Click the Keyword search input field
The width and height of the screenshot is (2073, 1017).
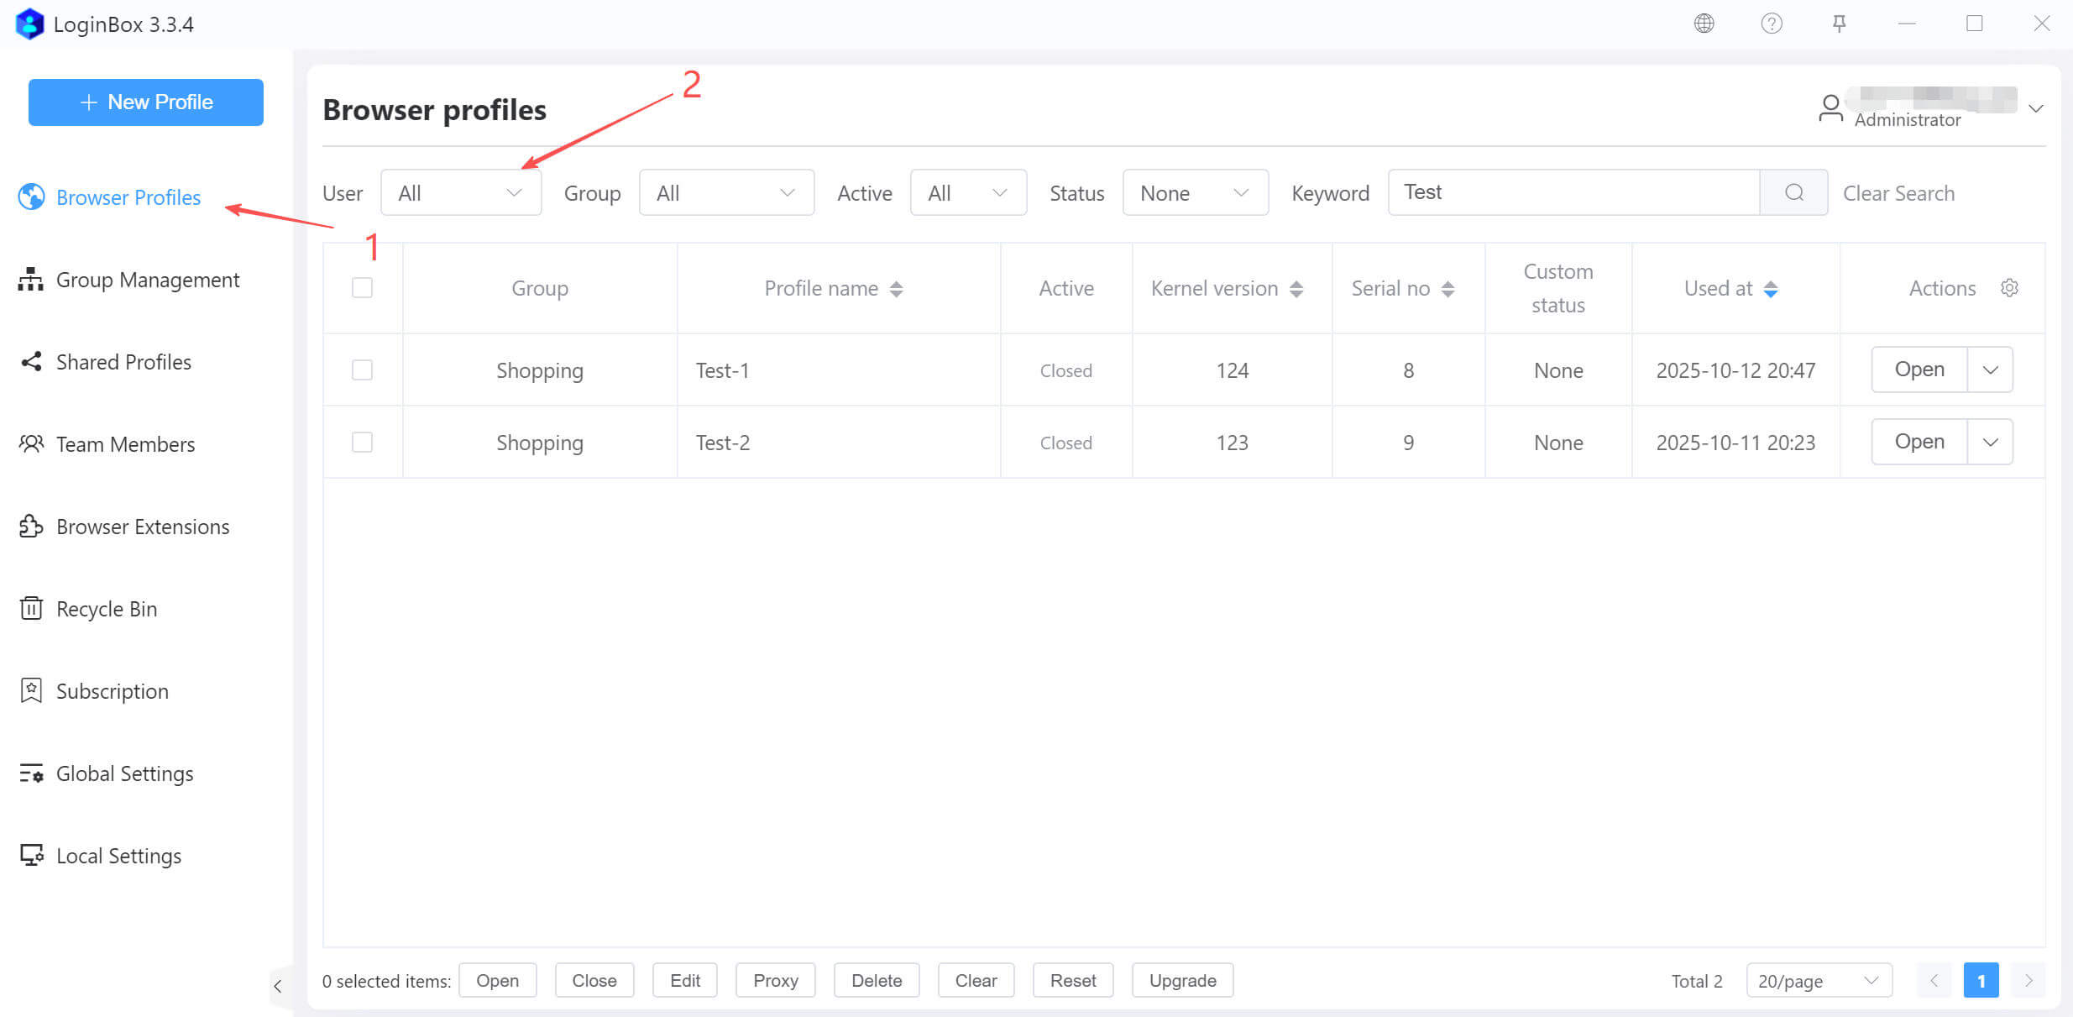(x=1573, y=192)
